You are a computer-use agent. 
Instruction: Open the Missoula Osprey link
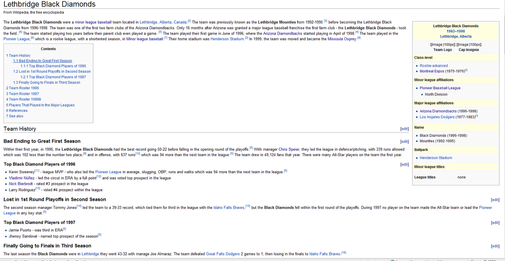coord(342,39)
